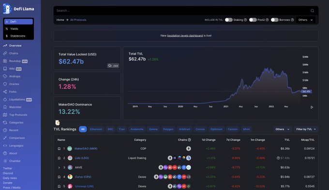
Task: Open the Languages code icon
Action: (5, 146)
